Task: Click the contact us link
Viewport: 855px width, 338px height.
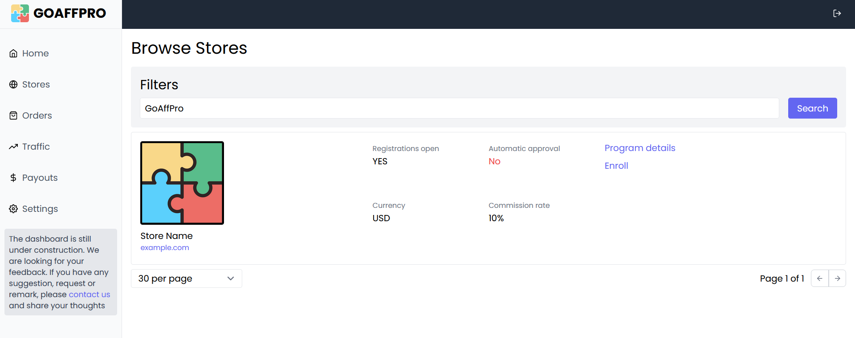Action: [90, 294]
